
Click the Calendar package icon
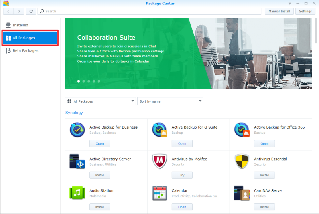[160, 193]
